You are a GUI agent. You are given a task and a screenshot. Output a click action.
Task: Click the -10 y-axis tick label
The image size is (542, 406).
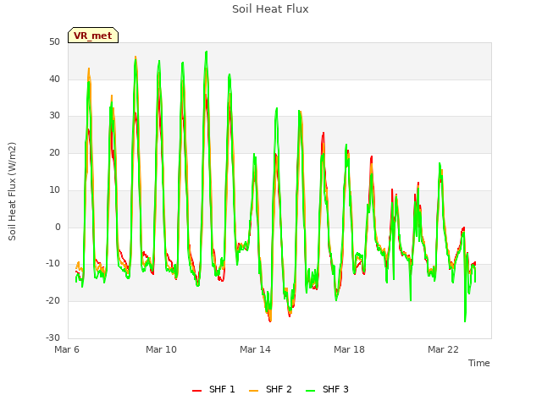pos(53,264)
